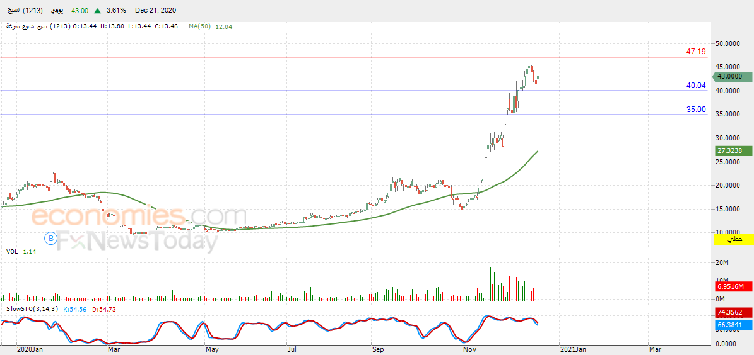Image resolution: width=754 pixels, height=355 pixels.
Task: Click the circled B marker on the chart
Action: click(x=51, y=237)
